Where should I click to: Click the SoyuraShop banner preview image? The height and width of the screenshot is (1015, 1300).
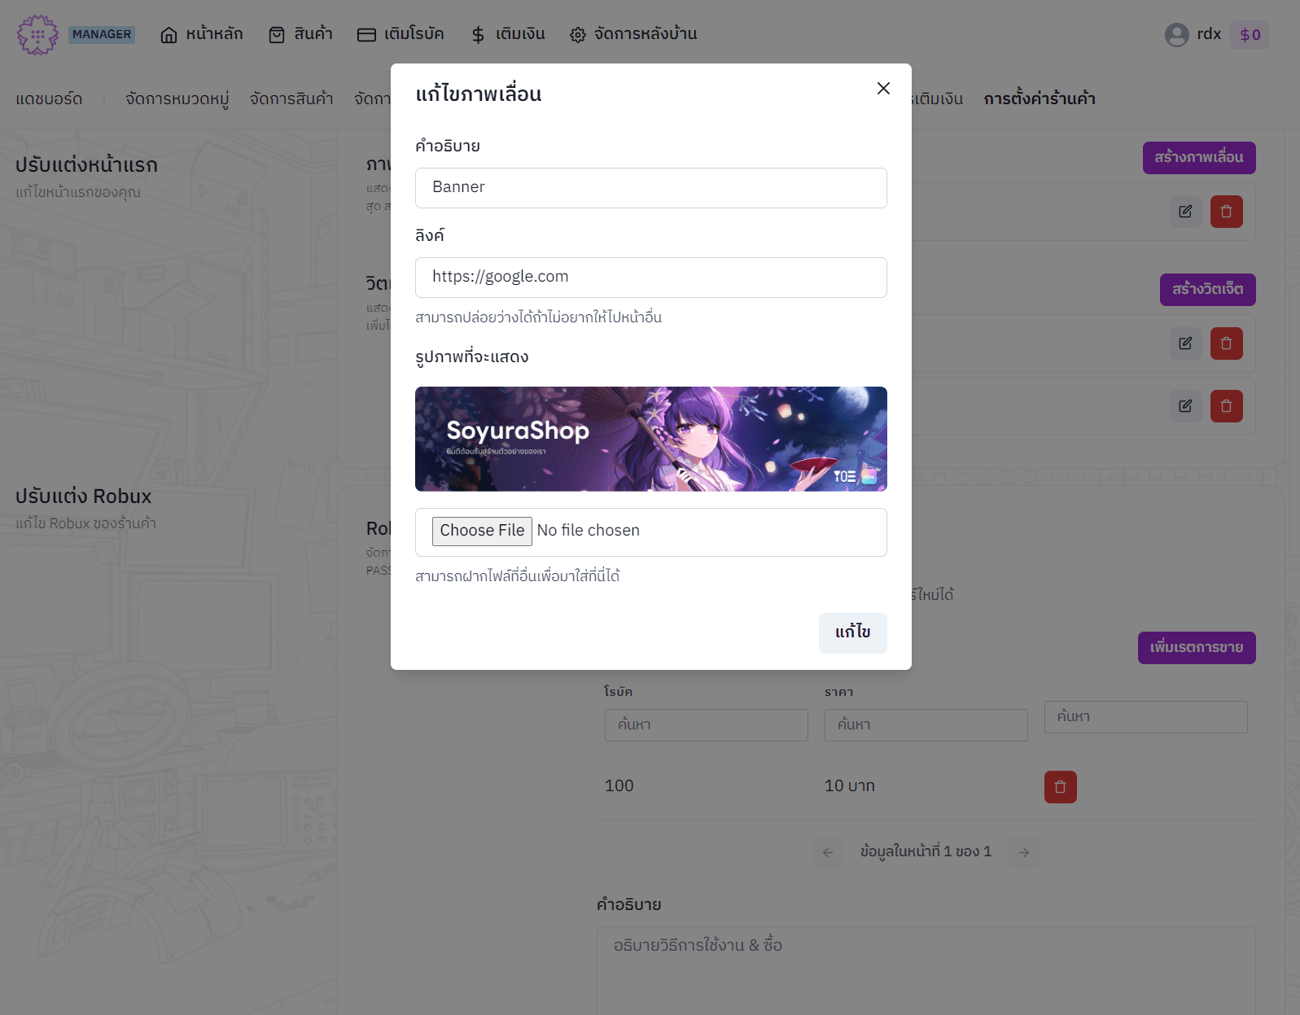pos(650,439)
